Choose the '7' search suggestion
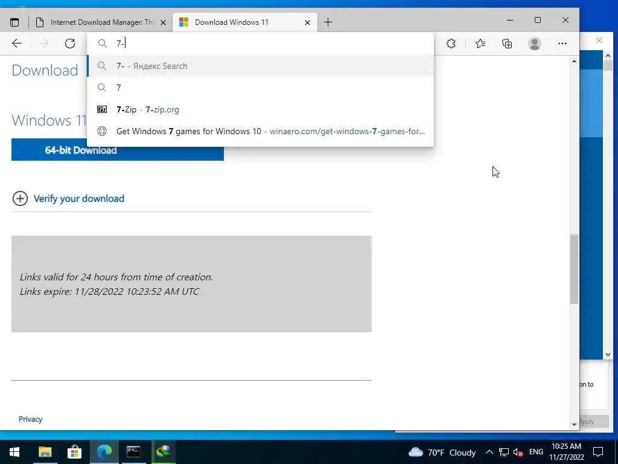 click(x=260, y=88)
